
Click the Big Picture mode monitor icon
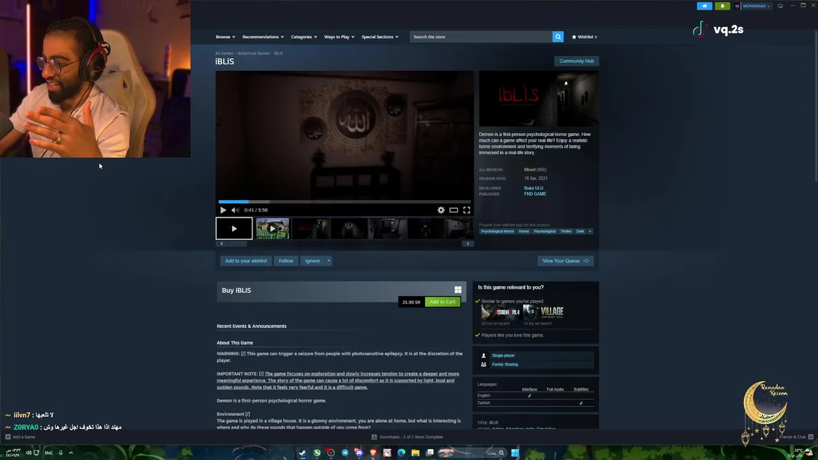point(780,6)
